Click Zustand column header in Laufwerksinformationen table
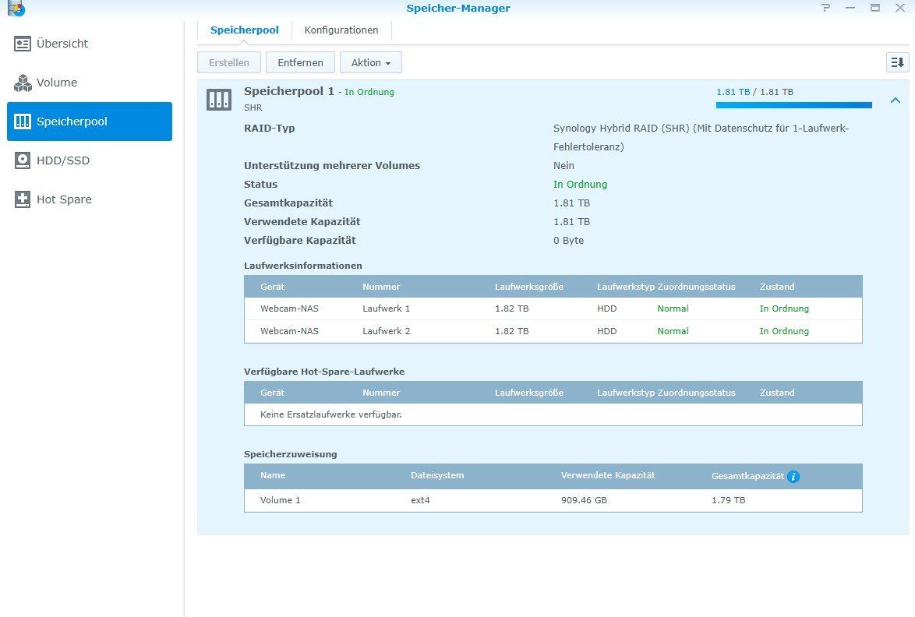Screen dimensions: 915x617 point(777,287)
